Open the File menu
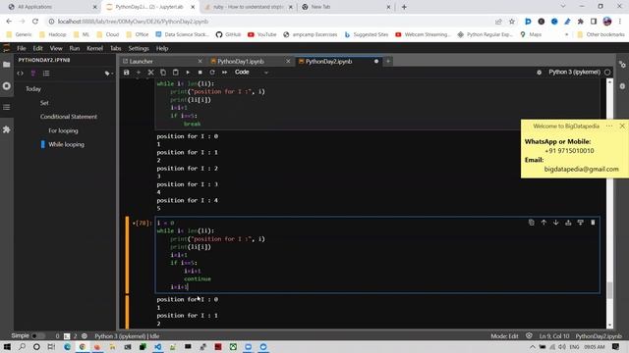Viewport: 629px width, 353px height. click(22, 48)
